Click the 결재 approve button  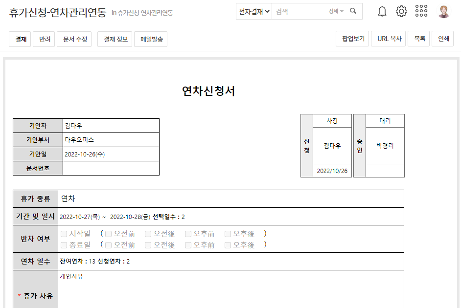pyautogui.click(x=20, y=39)
